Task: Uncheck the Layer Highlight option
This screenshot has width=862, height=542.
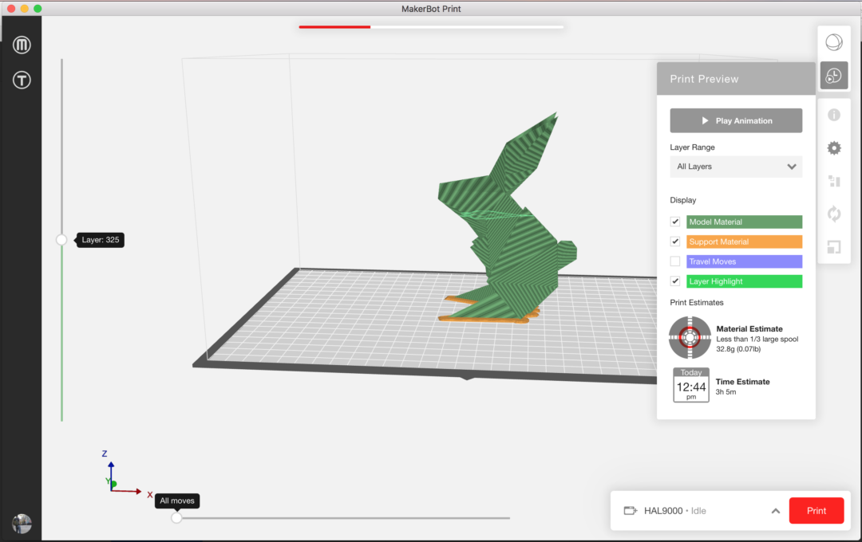Action: (x=674, y=281)
